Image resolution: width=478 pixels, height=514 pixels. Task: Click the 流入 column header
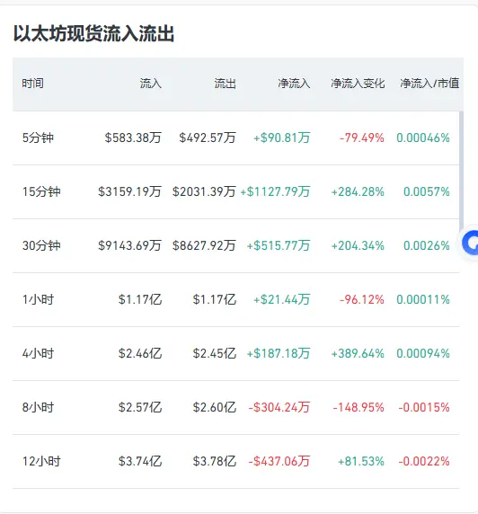tap(151, 84)
